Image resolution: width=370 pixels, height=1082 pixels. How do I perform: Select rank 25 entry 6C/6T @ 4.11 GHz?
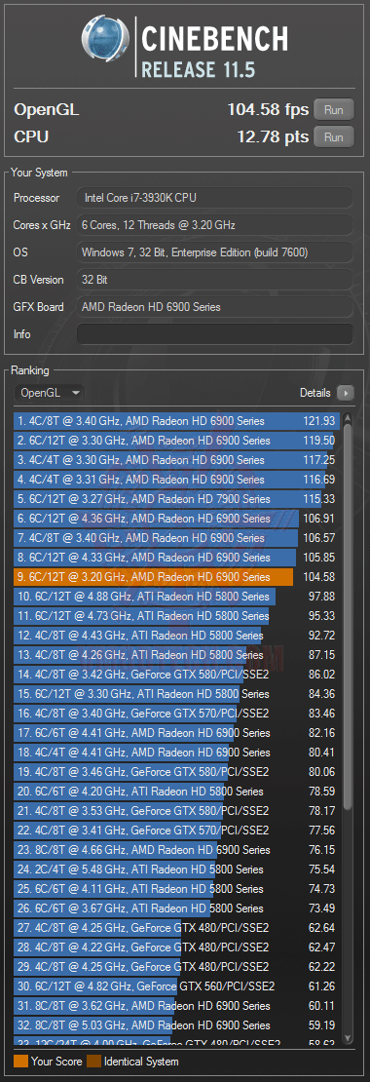[x=177, y=888]
